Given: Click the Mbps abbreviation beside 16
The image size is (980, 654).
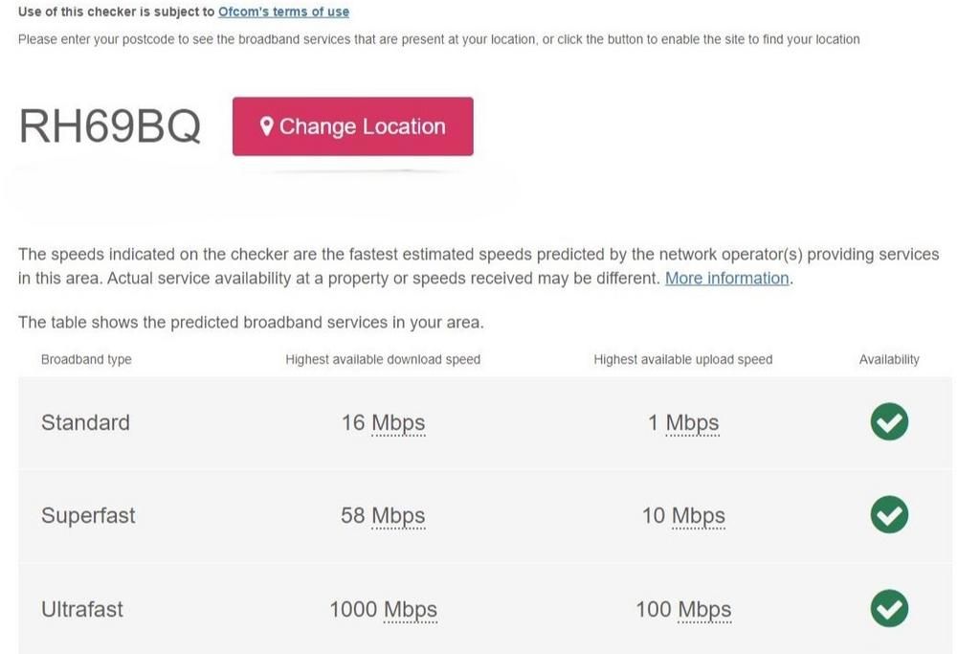Looking at the screenshot, I should click(398, 423).
